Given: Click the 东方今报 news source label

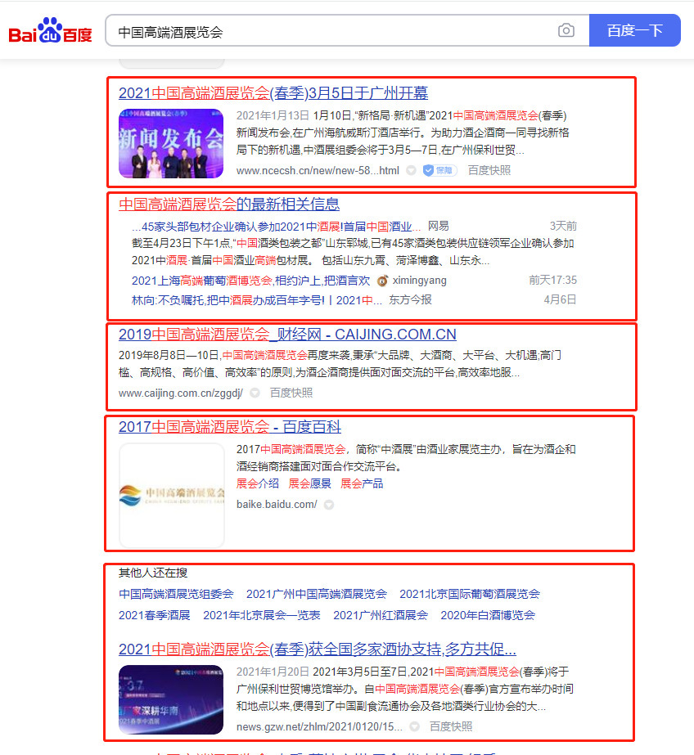Looking at the screenshot, I should tap(410, 300).
